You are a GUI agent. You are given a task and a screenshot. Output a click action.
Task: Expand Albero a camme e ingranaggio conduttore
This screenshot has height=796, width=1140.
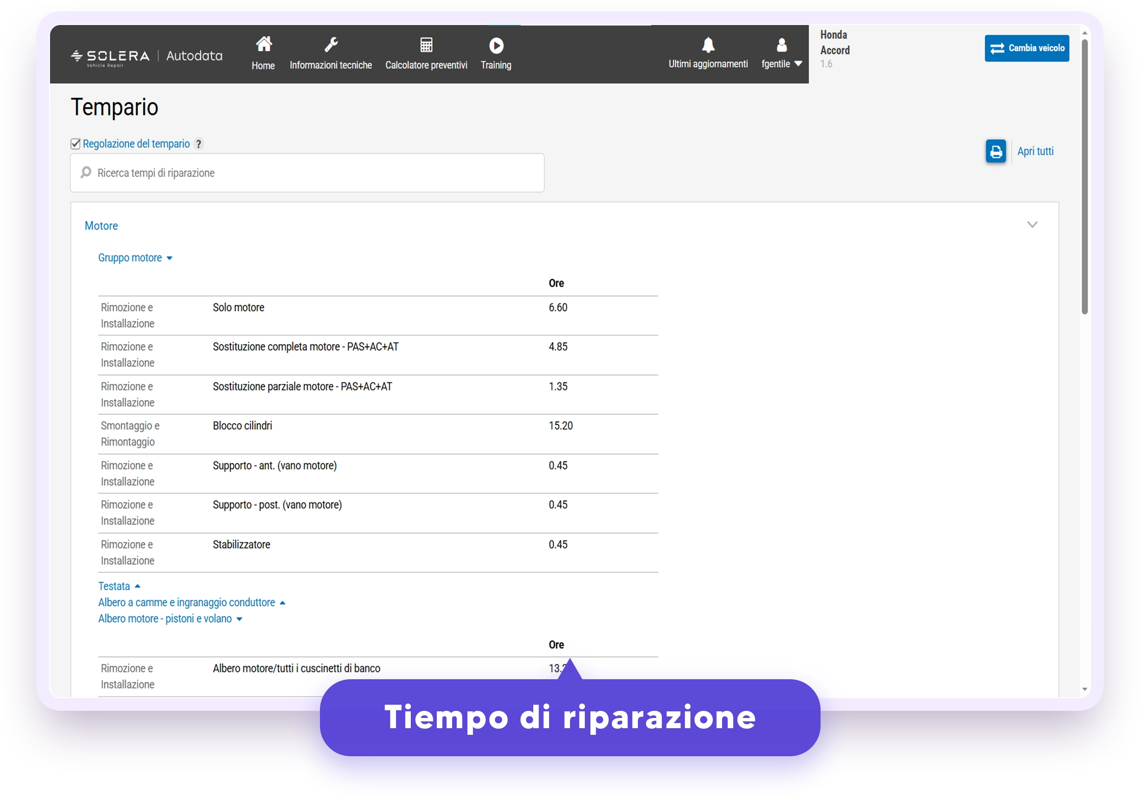(x=191, y=603)
